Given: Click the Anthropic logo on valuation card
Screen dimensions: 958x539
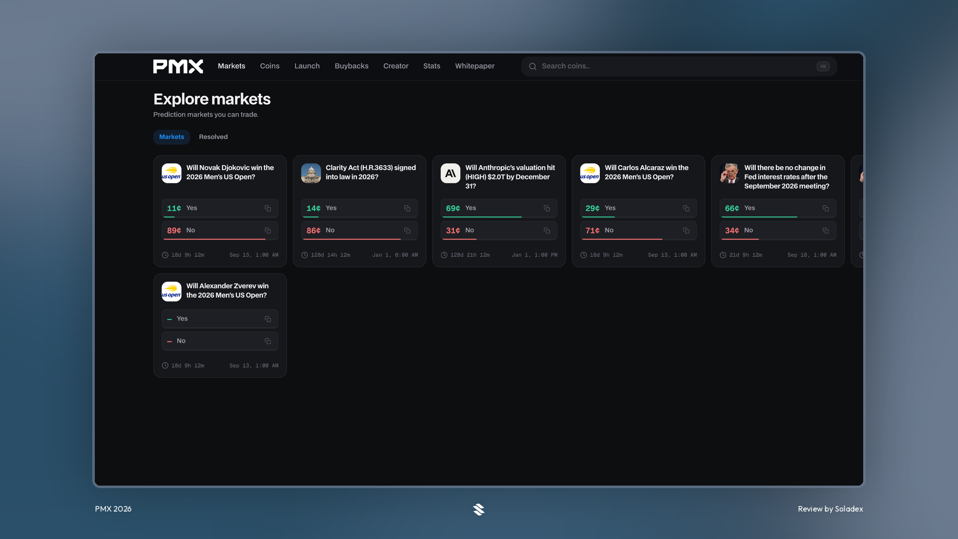Looking at the screenshot, I should coord(451,173).
